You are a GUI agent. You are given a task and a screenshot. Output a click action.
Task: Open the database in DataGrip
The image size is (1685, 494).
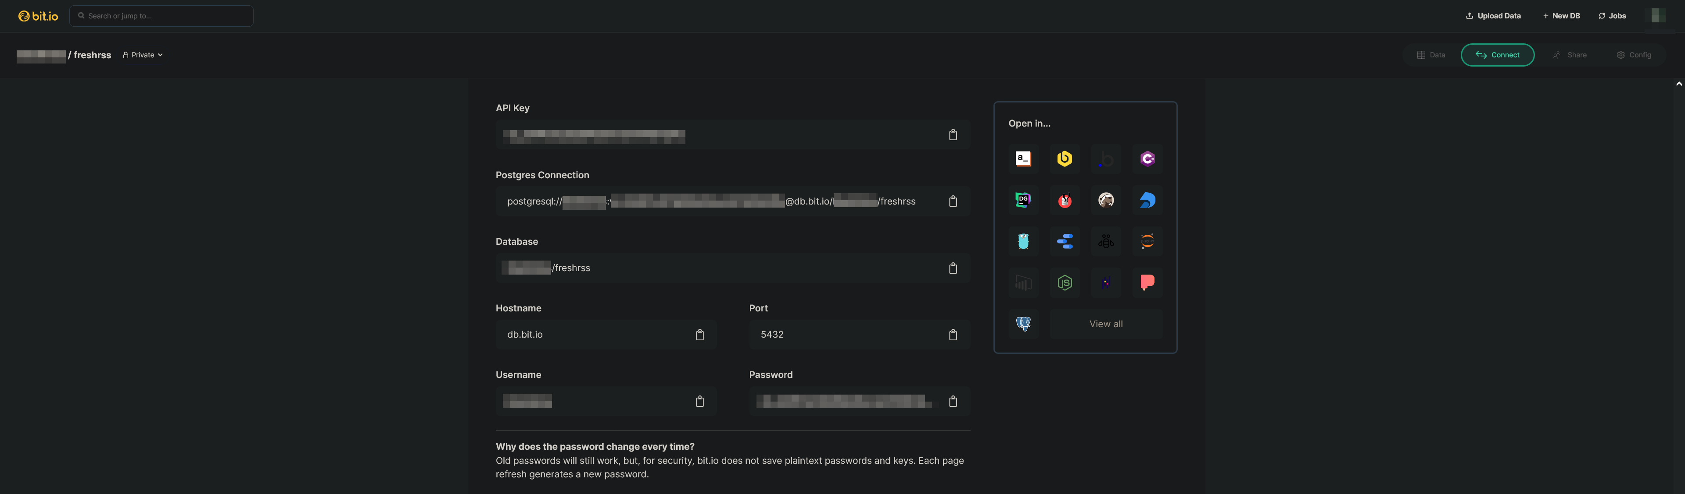pos(1023,200)
